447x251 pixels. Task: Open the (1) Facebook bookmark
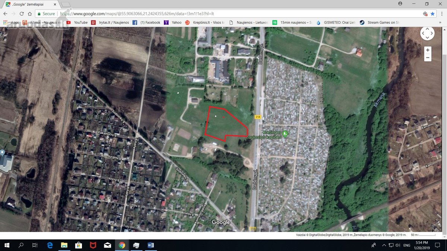(146, 22)
